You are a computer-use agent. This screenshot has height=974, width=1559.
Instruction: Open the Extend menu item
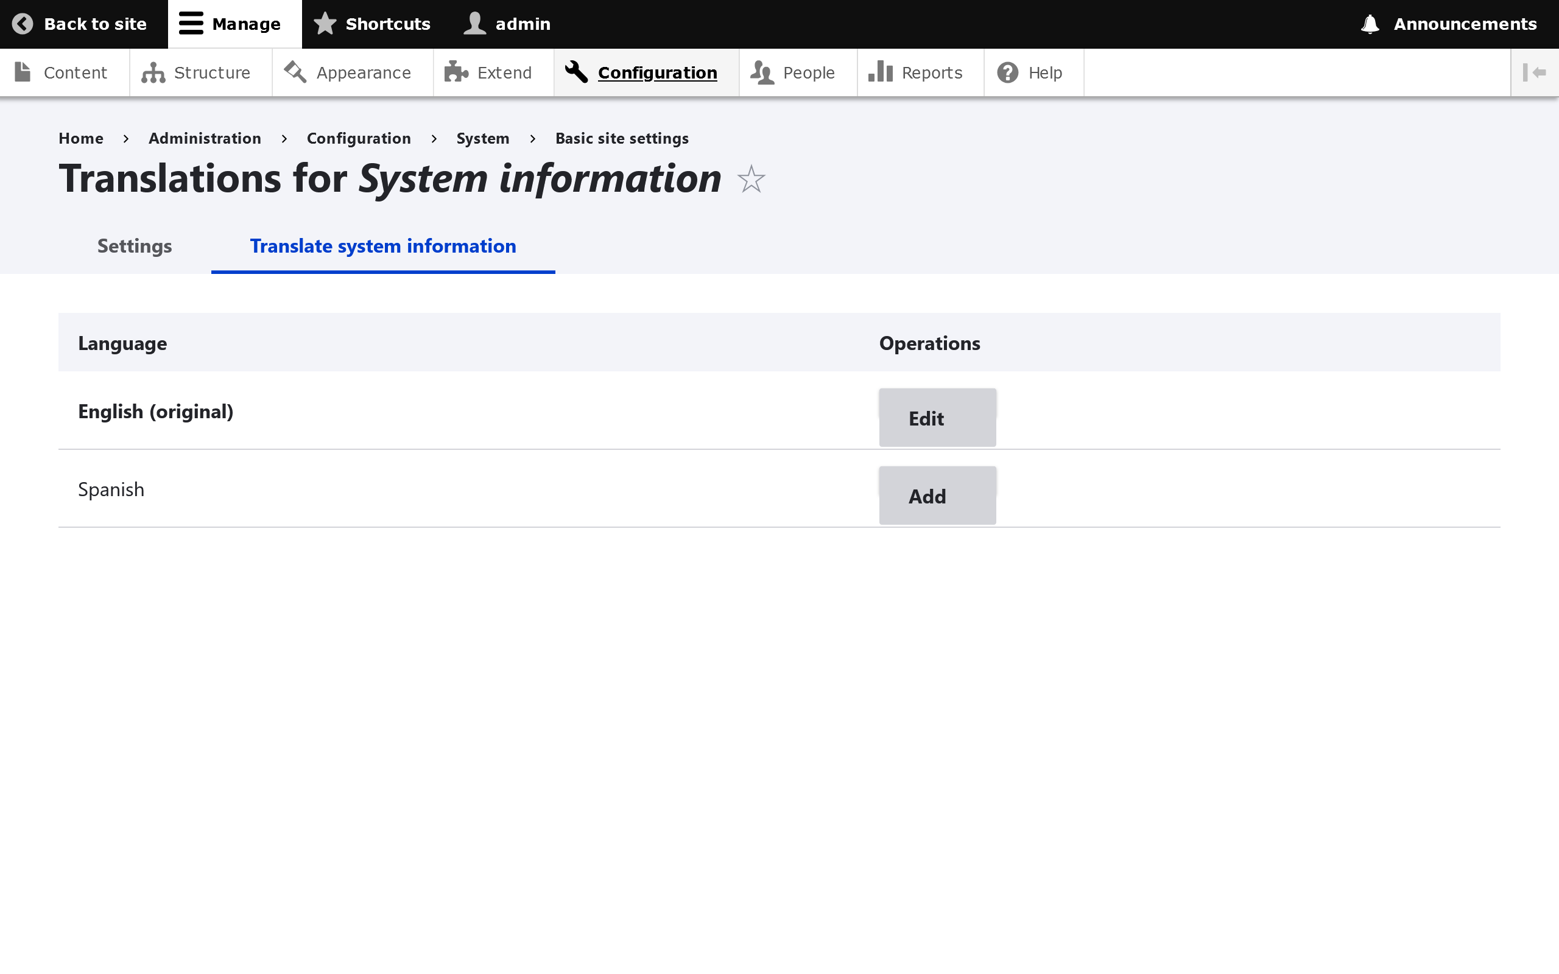pos(493,72)
